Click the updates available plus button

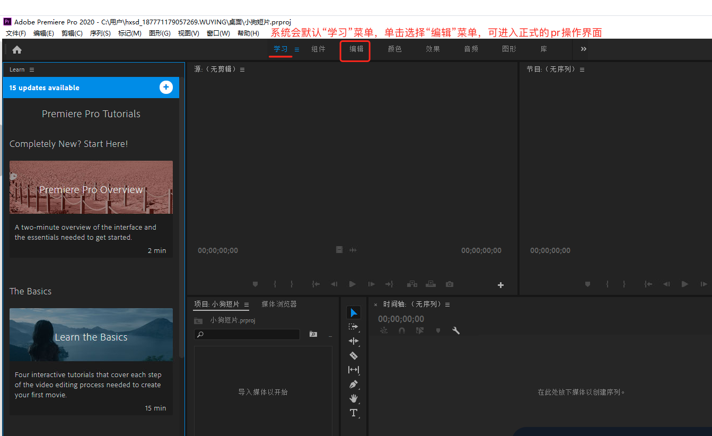pyautogui.click(x=166, y=88)
